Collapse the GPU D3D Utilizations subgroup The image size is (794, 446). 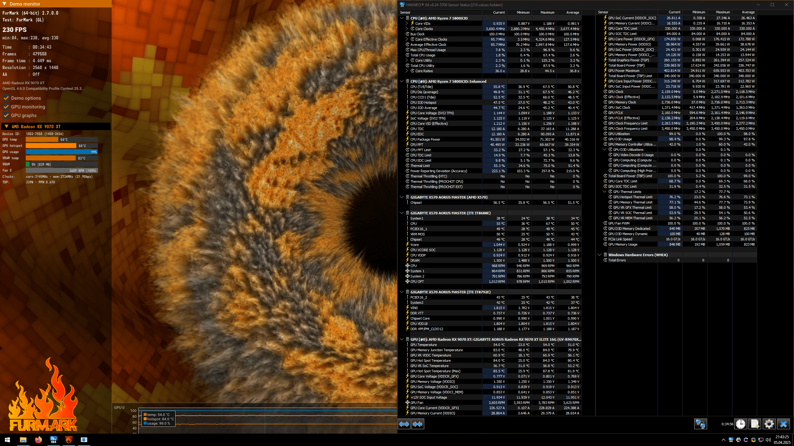coord(604,150)
